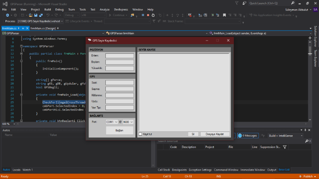Click the Enlem input field
Screen dimensions: 319x179
point(119,56)
